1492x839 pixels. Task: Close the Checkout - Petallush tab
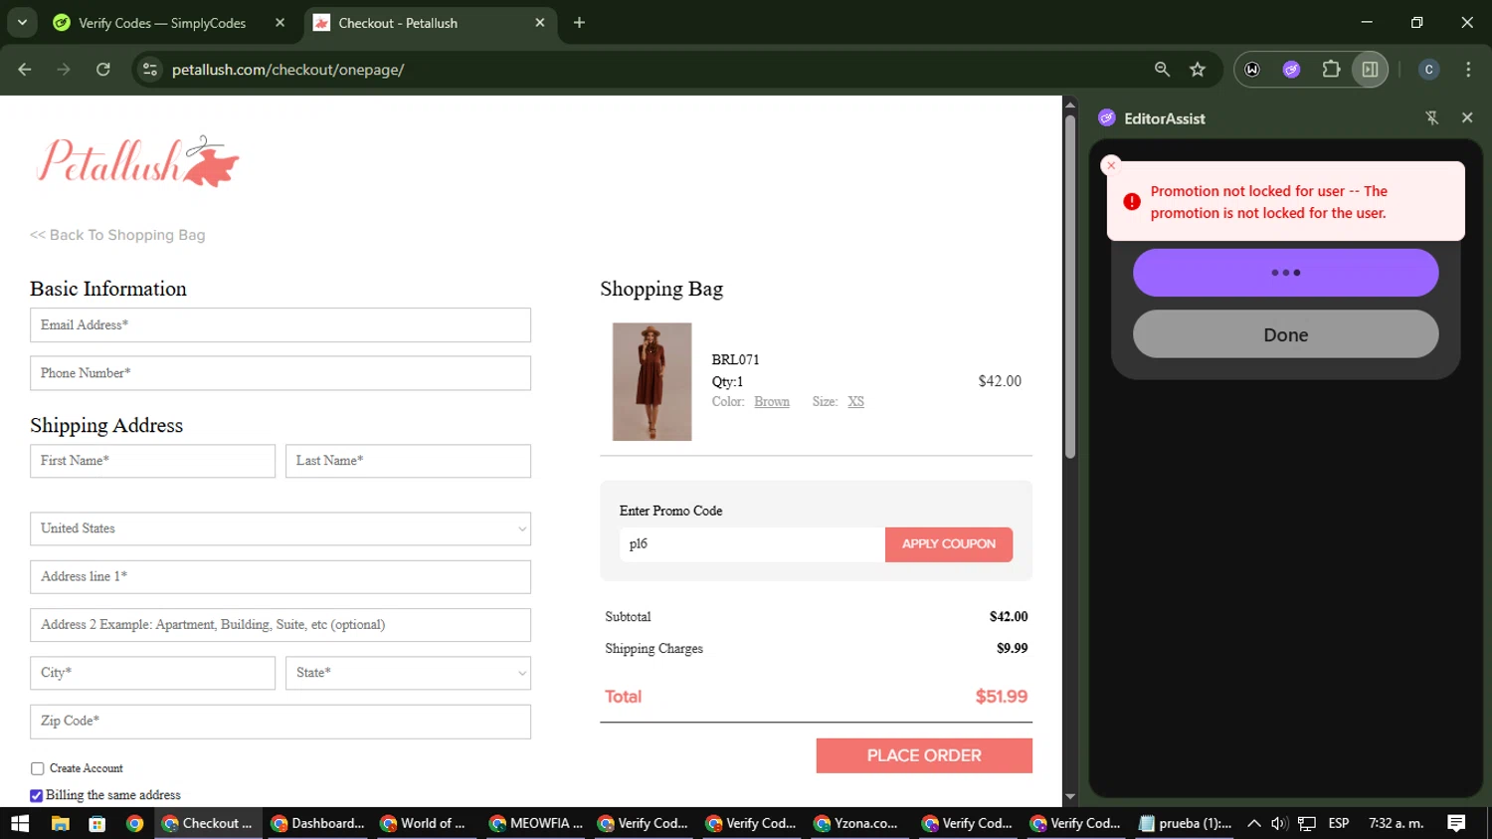540,23
